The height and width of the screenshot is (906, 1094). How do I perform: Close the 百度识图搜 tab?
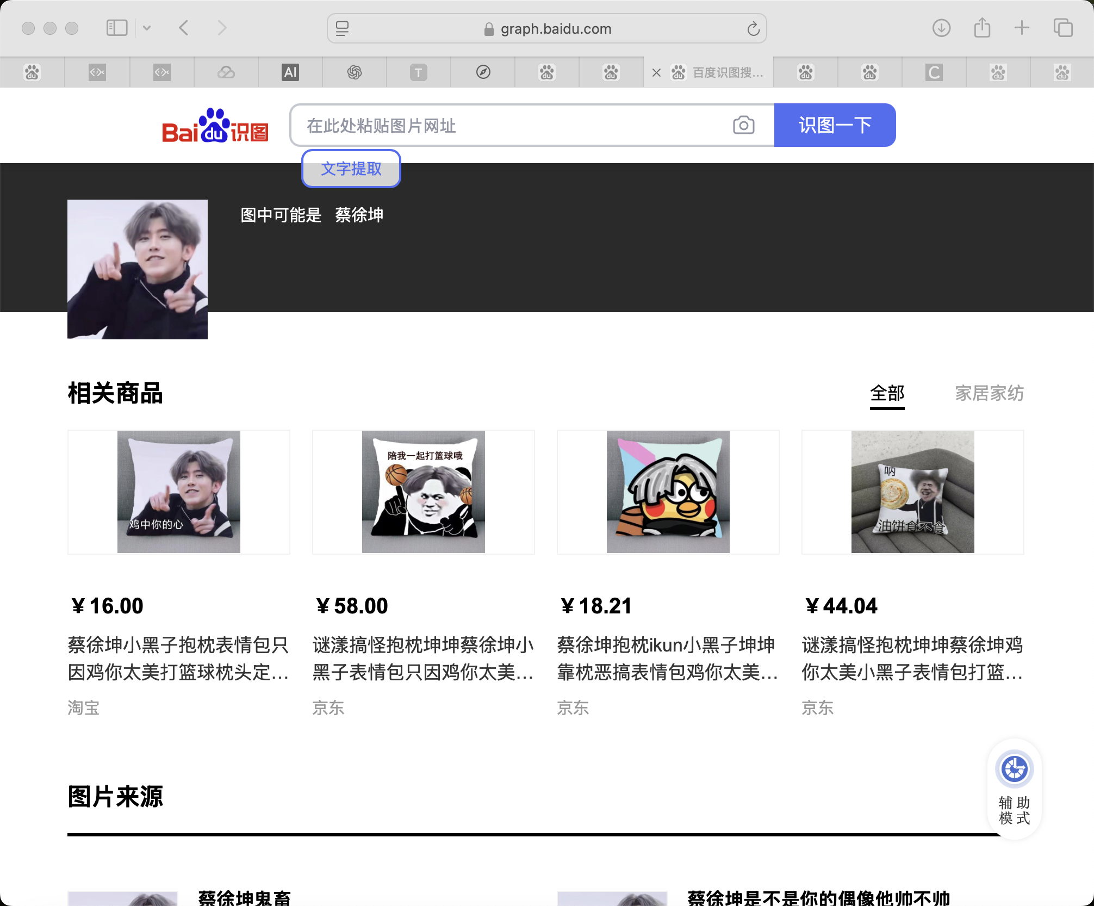pyautogui.click(x=656, y=72)
